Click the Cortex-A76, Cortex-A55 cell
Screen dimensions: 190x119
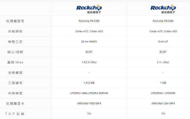[163, 31]
